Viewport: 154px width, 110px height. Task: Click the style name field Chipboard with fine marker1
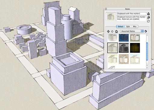tap(131, 14)
